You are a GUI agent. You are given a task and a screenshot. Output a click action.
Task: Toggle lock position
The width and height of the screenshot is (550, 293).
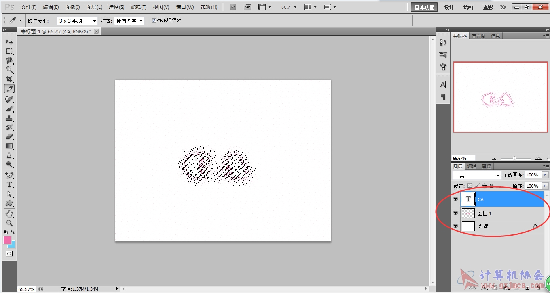click(x=484, y=186)
